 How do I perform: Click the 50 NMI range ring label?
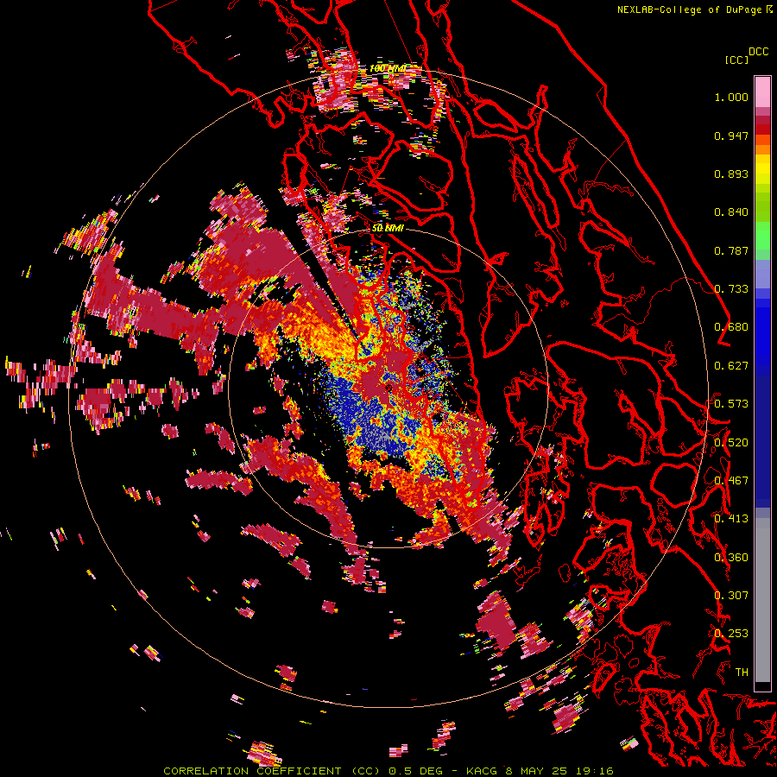point(388,228)
